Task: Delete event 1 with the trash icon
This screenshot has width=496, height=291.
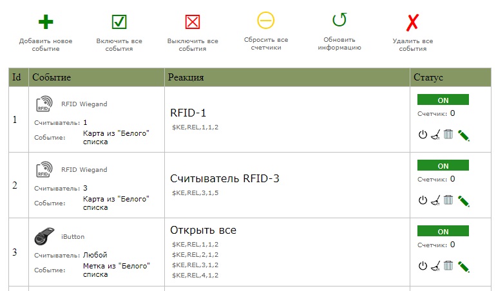Action: coord(448,135)
